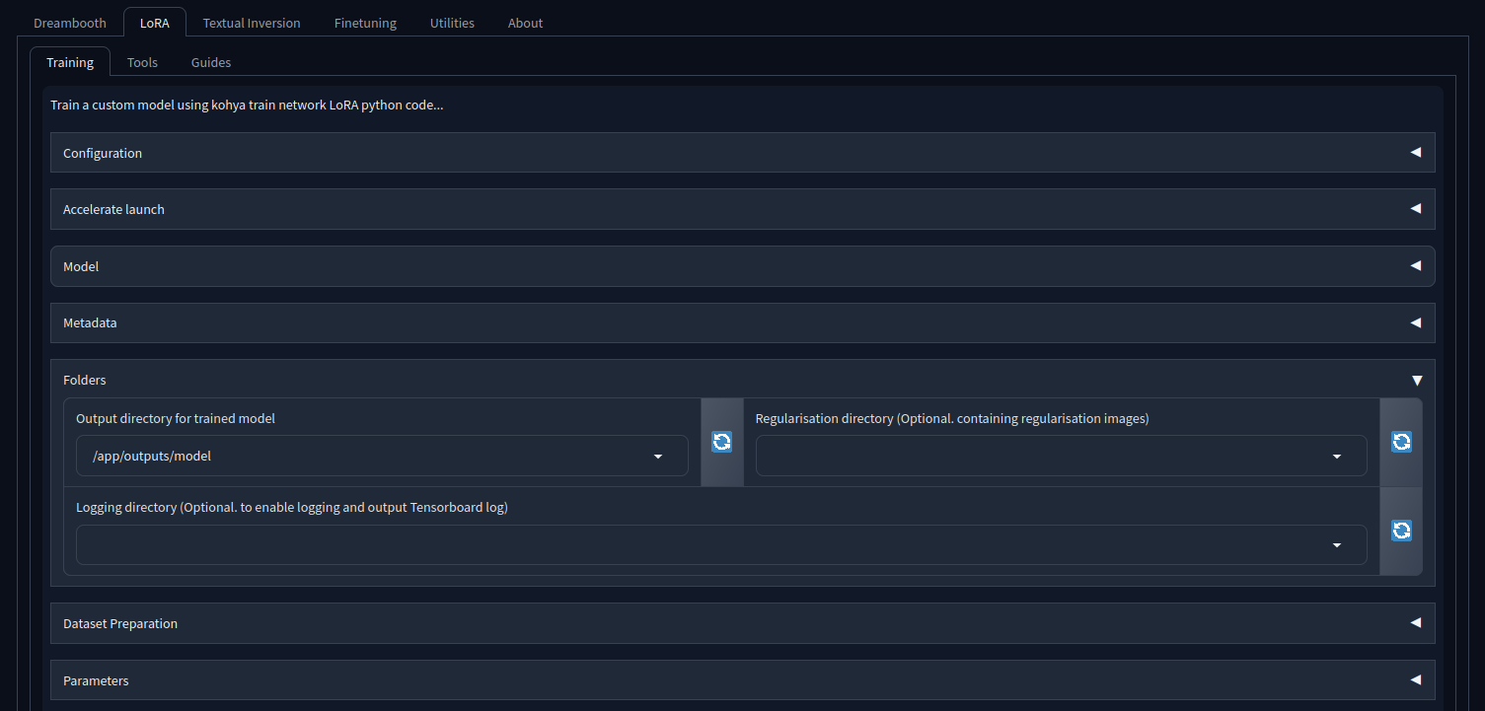Open the Finetuning tab

point(365,23)
